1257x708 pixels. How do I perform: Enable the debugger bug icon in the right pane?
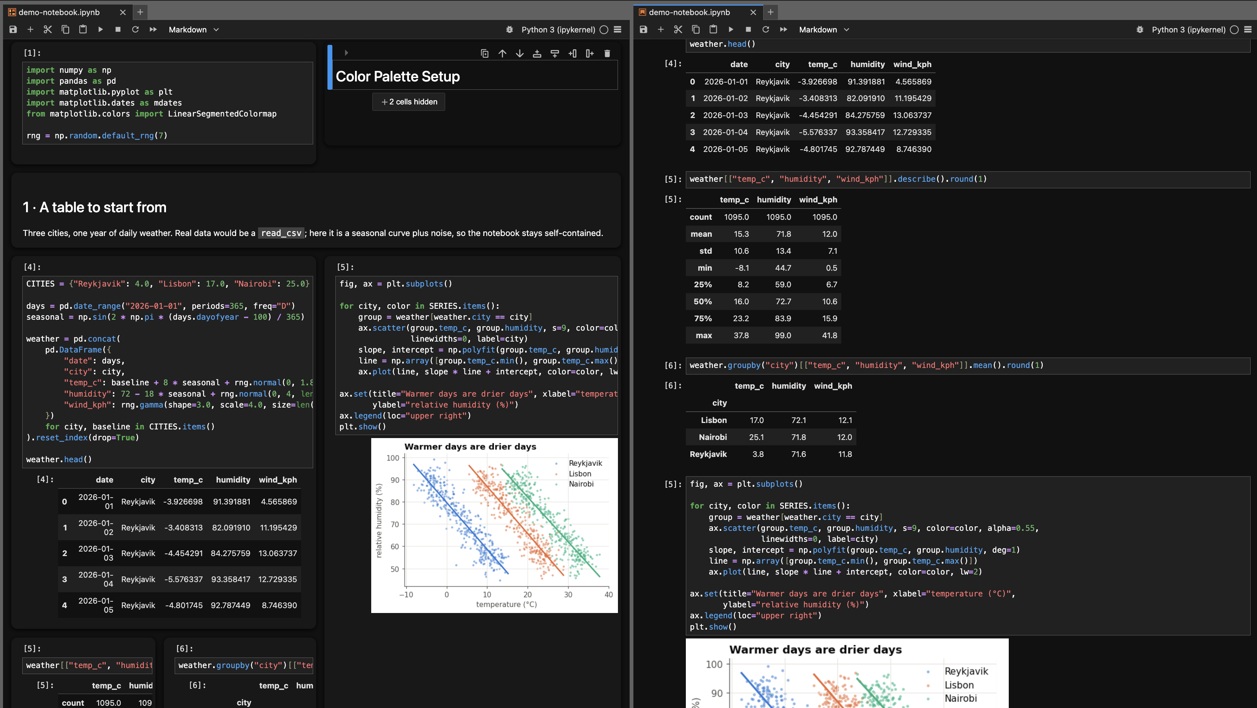pyautogui.click(x=1140, y=29)
